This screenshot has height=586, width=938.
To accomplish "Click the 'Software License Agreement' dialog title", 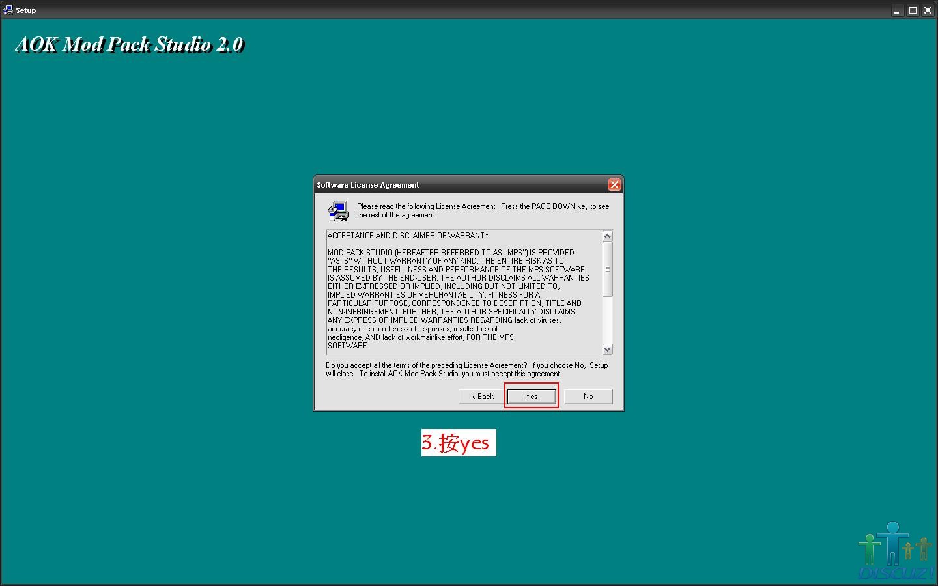I will [368, 185].
